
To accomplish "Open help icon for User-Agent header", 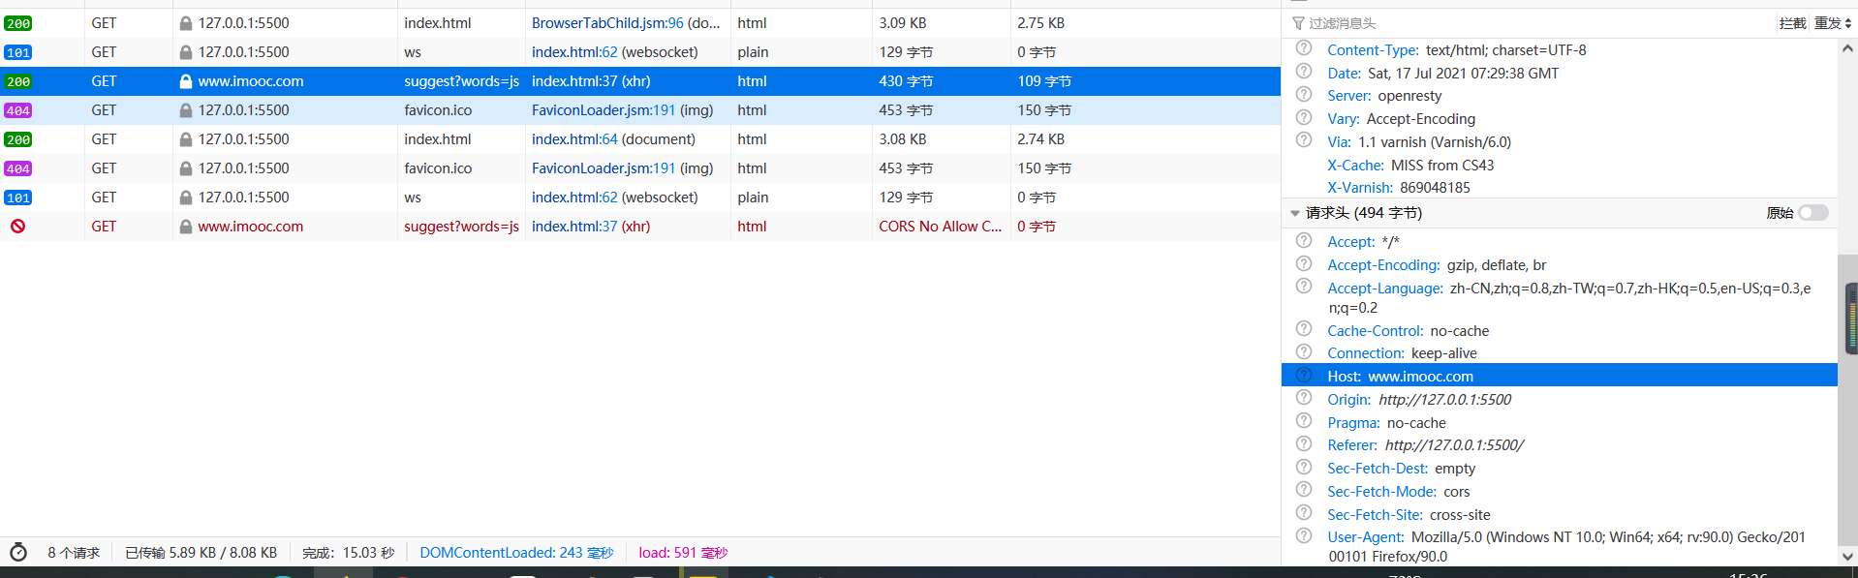I will [x=1304, y=535].
